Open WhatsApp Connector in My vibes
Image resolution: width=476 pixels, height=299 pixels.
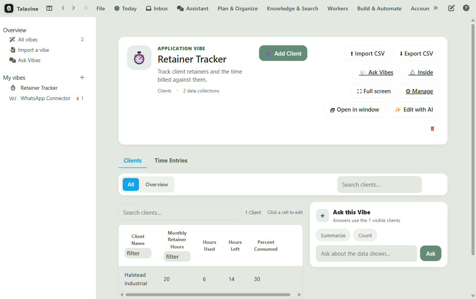coord(46,98)
